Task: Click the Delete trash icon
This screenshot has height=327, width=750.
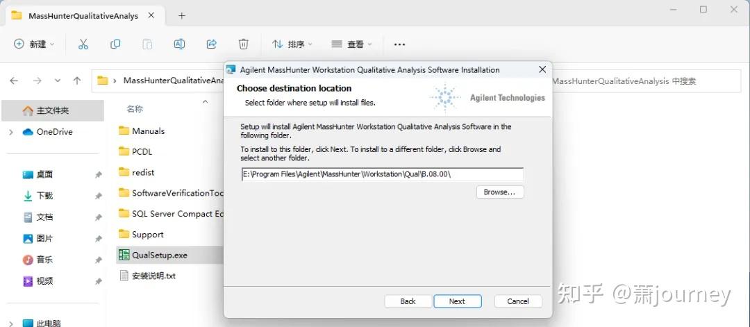Action: [244, 44]
